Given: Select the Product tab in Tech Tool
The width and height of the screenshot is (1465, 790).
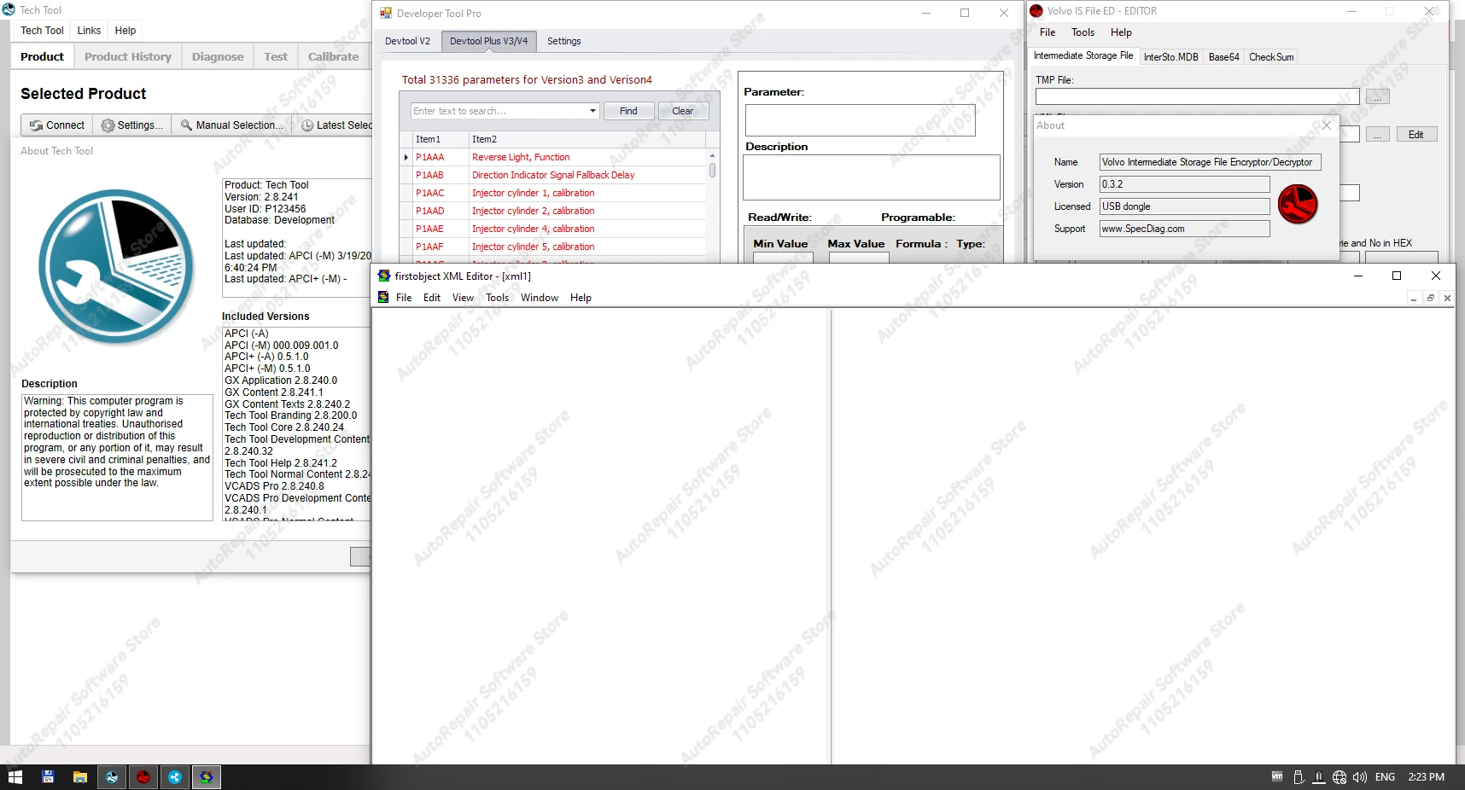Looking at the screenshot, I should (42, 57).
